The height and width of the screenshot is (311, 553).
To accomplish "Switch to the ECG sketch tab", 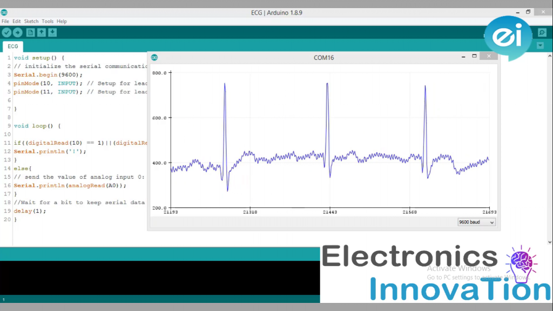I will (x=12, y=46).
